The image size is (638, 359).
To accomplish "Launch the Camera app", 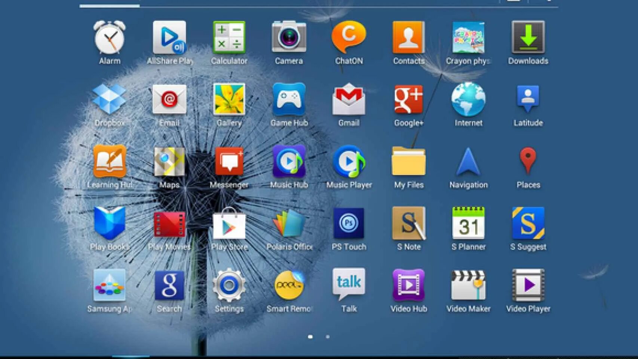I will click(x=289, y=37).
